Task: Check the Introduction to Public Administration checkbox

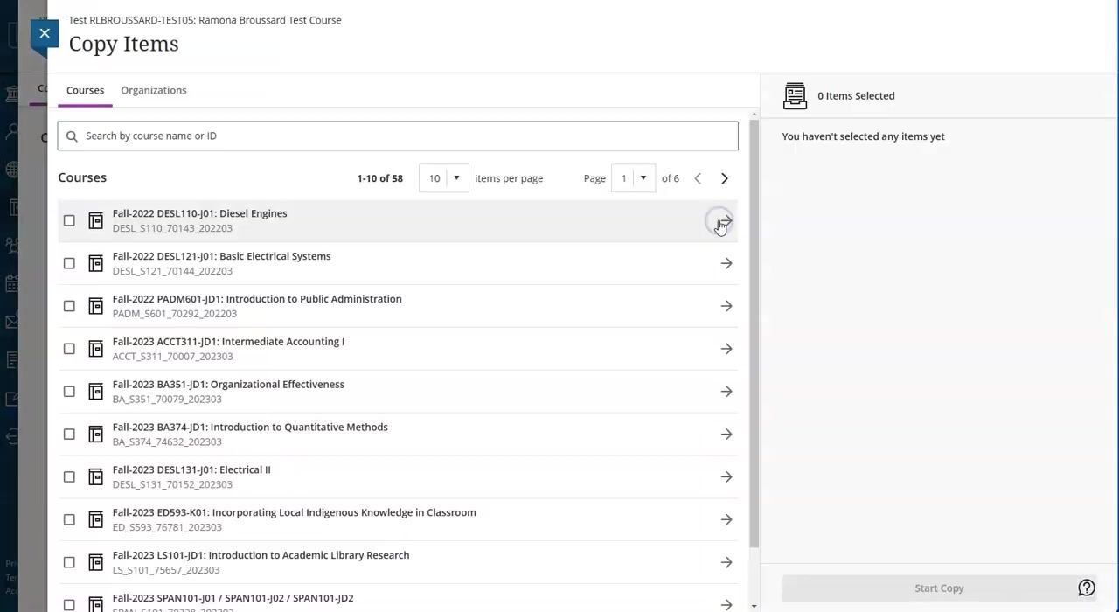Action: click(x=69, y=306)
